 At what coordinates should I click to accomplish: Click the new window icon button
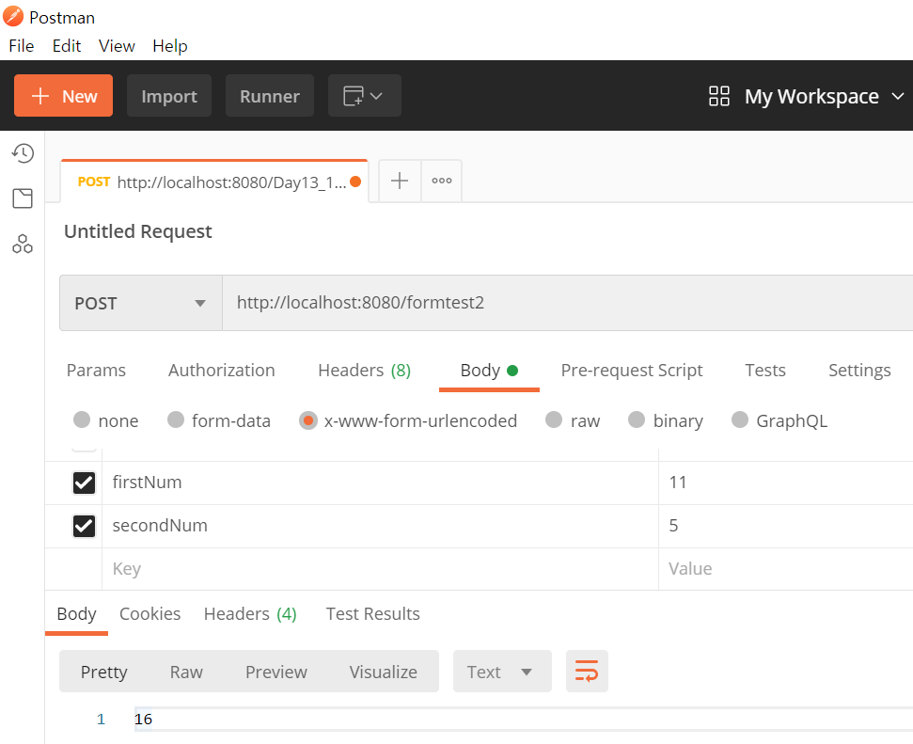(364, 96)
